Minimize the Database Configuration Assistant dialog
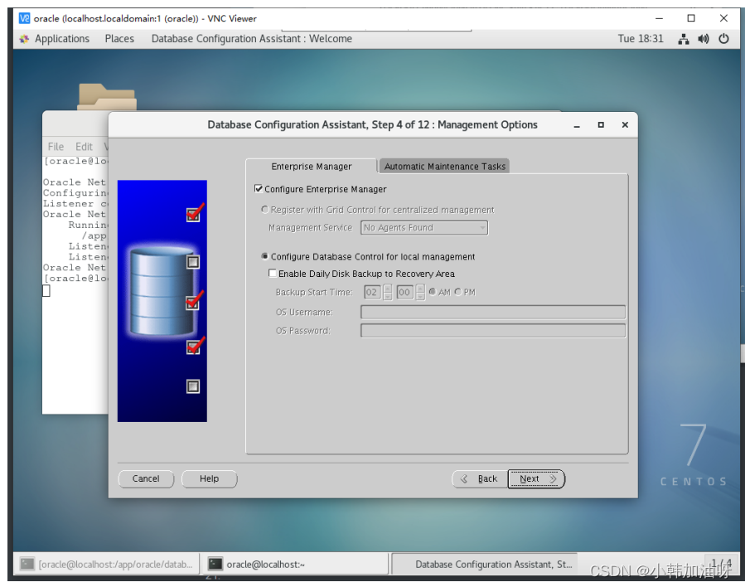745x587 pixels. point(577,125)
